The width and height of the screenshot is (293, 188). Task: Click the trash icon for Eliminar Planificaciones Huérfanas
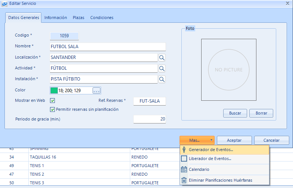184,180
